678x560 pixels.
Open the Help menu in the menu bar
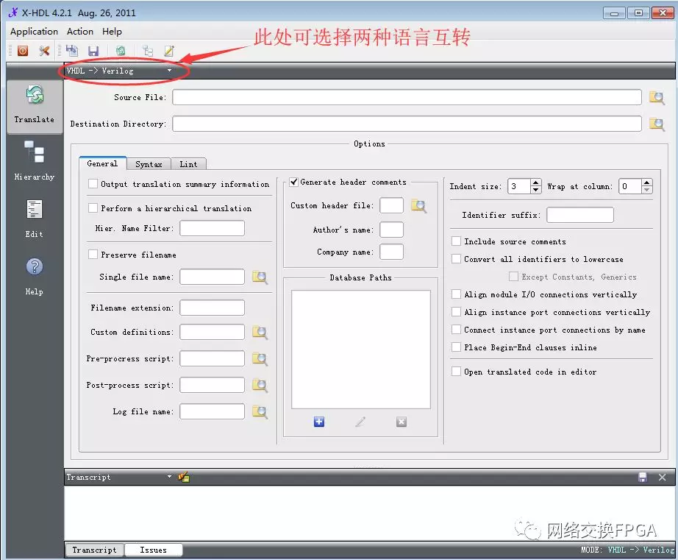112,32
